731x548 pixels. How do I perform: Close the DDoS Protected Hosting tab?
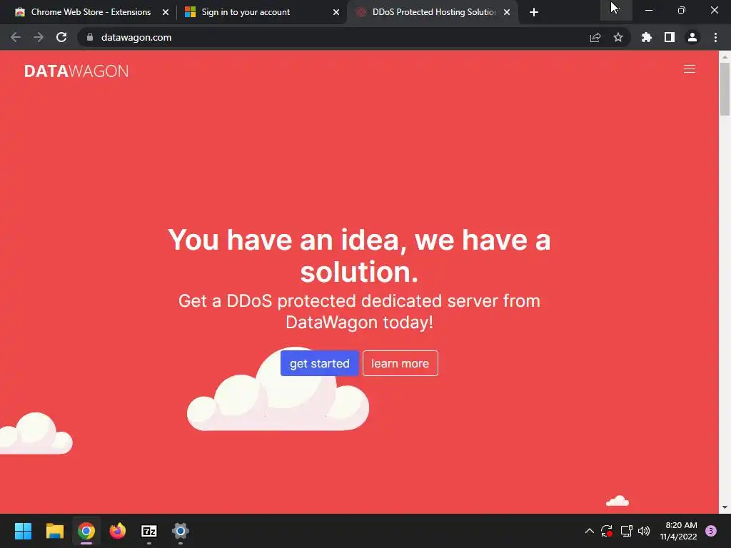[x=507, y=12]
